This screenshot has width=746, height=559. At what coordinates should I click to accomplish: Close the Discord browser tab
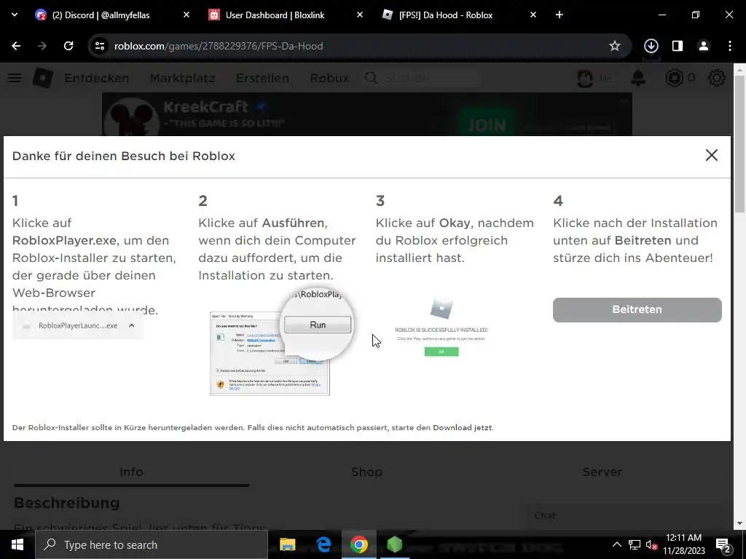pyautogui.click(x=186, y=15)
